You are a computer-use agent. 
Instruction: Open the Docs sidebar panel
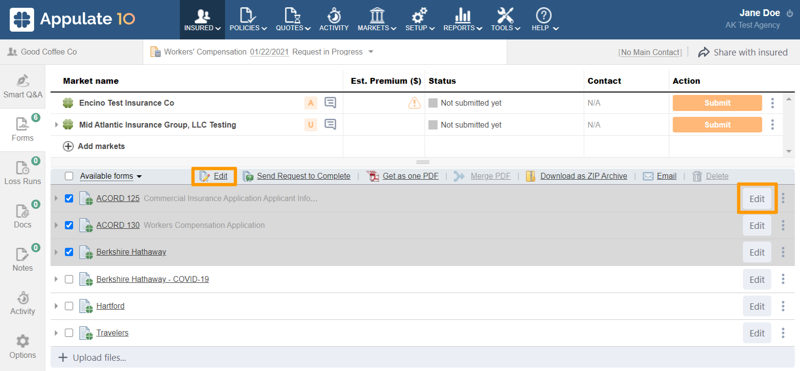point(22,216)
